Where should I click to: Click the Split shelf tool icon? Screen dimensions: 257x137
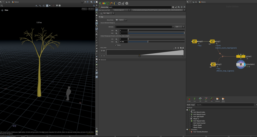tap(200, 99)
